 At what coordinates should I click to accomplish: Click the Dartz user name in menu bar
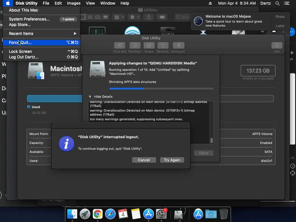265,3
